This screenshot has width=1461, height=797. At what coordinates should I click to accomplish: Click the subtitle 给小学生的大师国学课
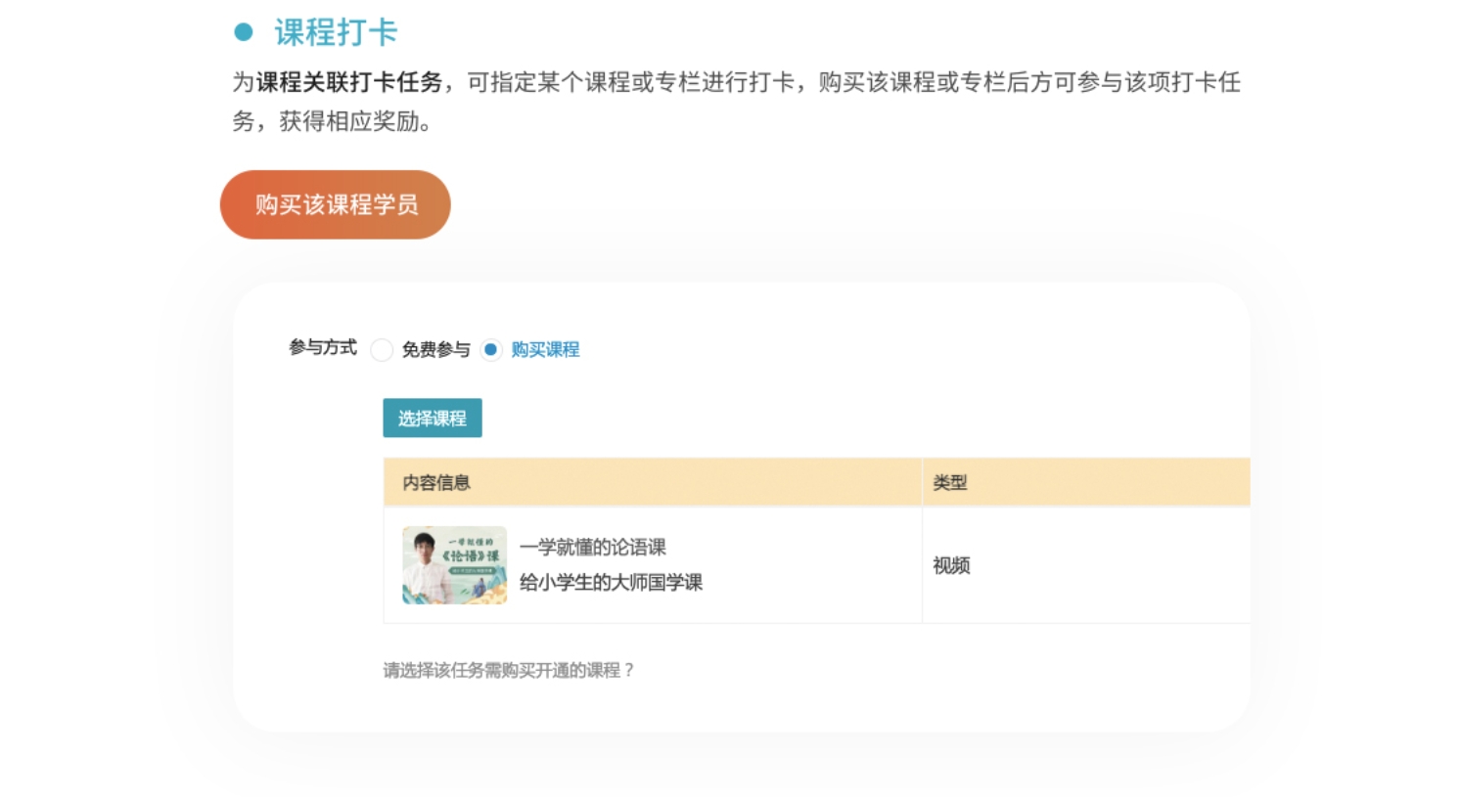click(x=611, y=583)
